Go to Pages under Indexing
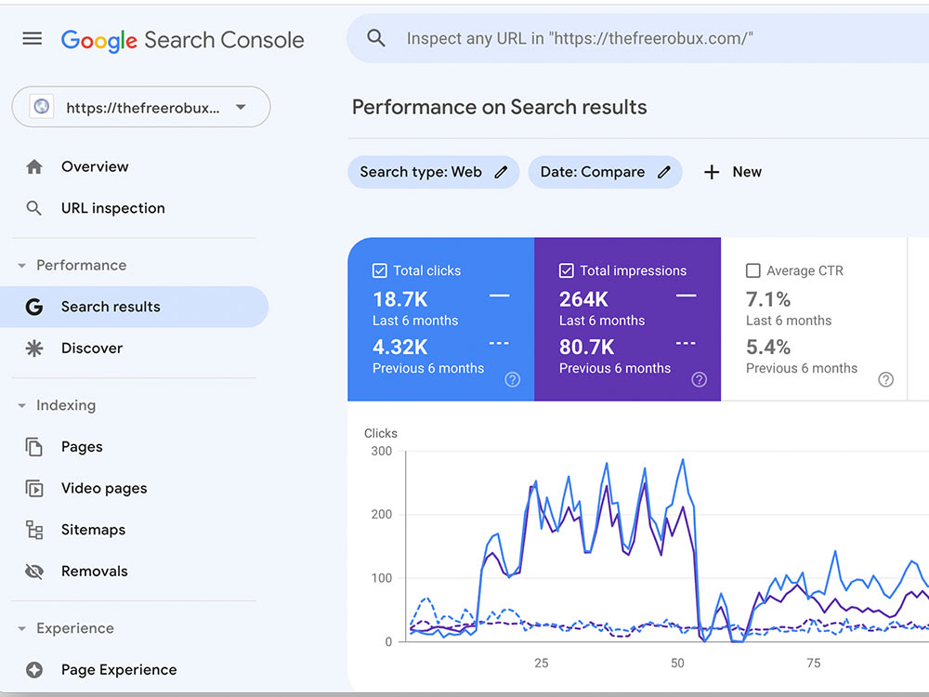929x697 pixels. 82,447
